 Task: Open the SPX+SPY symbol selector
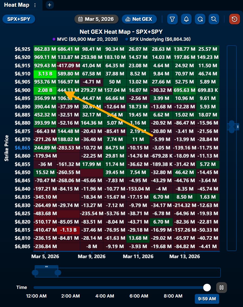19,19
